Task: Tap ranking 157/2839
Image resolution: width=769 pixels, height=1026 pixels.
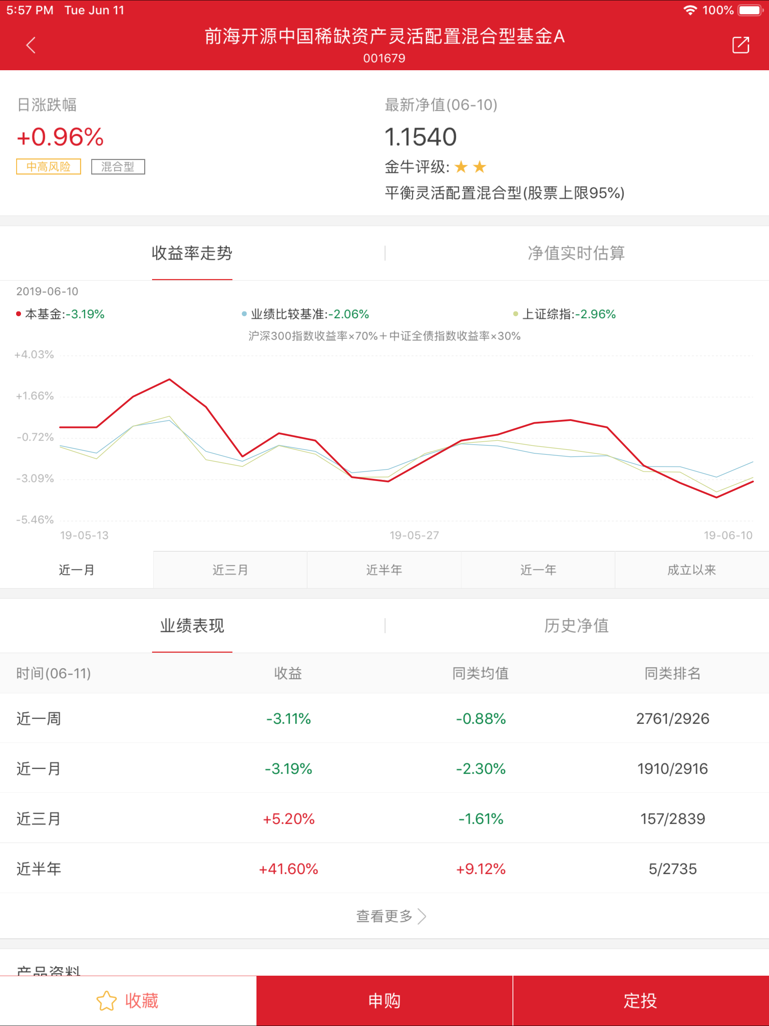Action: tap(672, 819)
